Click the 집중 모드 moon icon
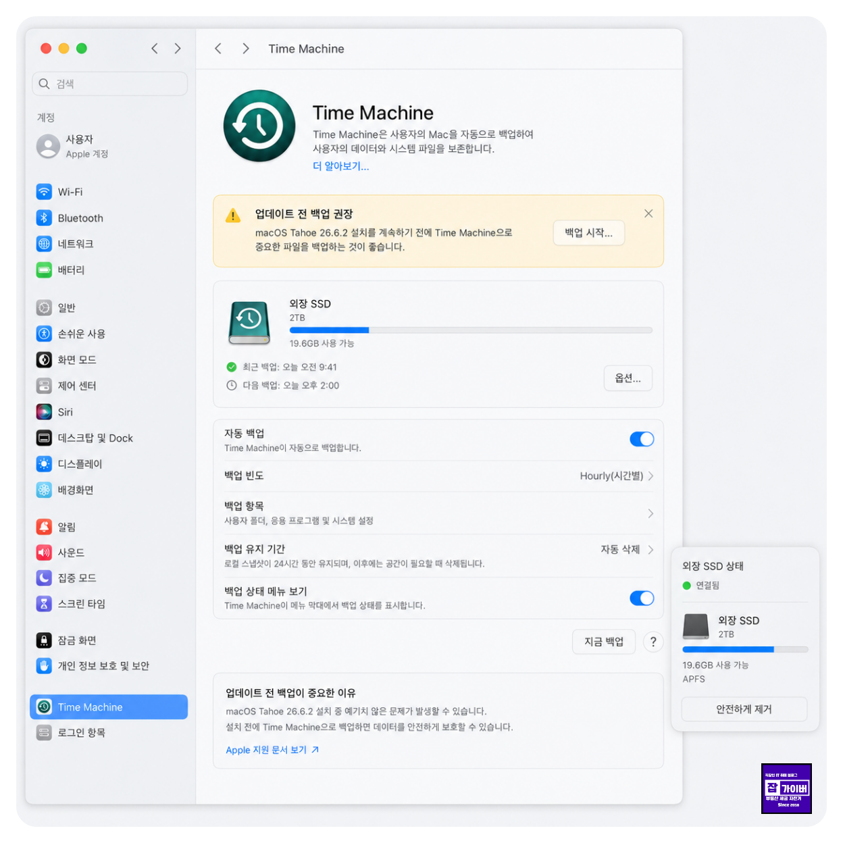843x843 pixels. tap(44, 578)
